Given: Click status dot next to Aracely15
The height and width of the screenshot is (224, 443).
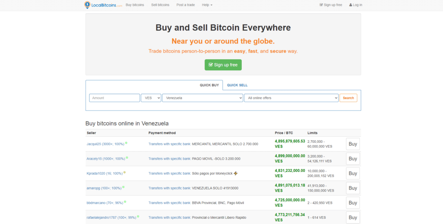Looking at the screenshot, I should [127, 158].
